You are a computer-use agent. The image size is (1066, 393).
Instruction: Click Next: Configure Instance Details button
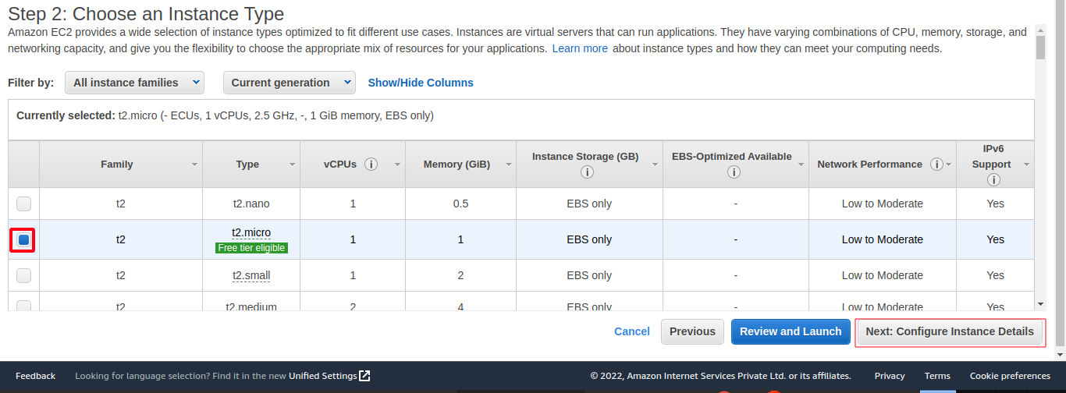click(x=950, y=331)
